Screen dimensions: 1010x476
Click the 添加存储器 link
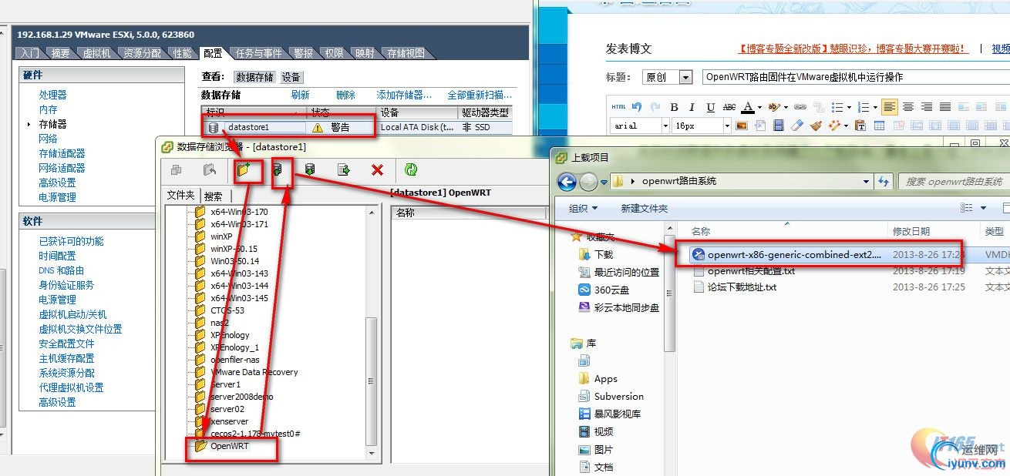point(404,95)
